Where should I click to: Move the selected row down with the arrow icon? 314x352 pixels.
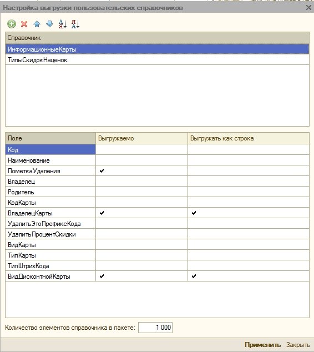click(x=49, y=24)
